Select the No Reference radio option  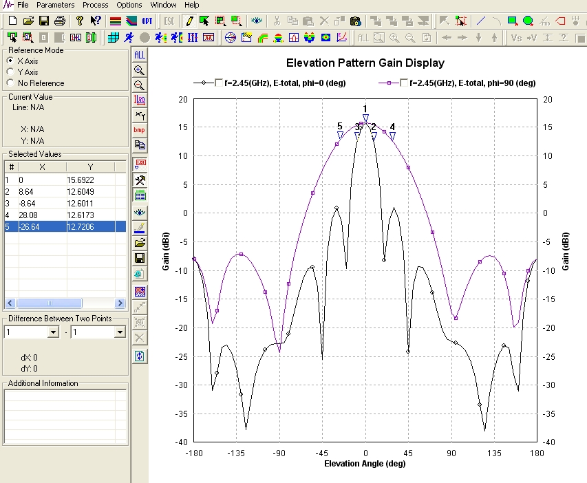(x=10, y=83)
